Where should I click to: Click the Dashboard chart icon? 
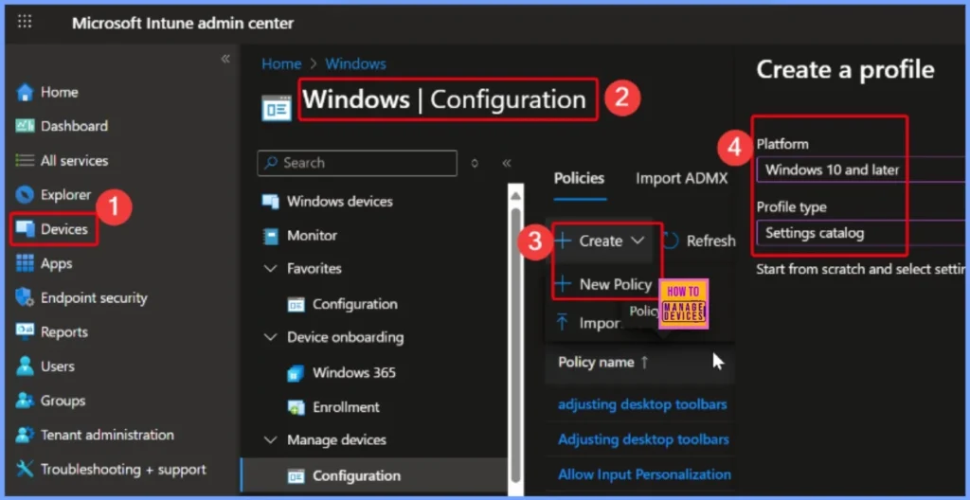tap(25, 126)
